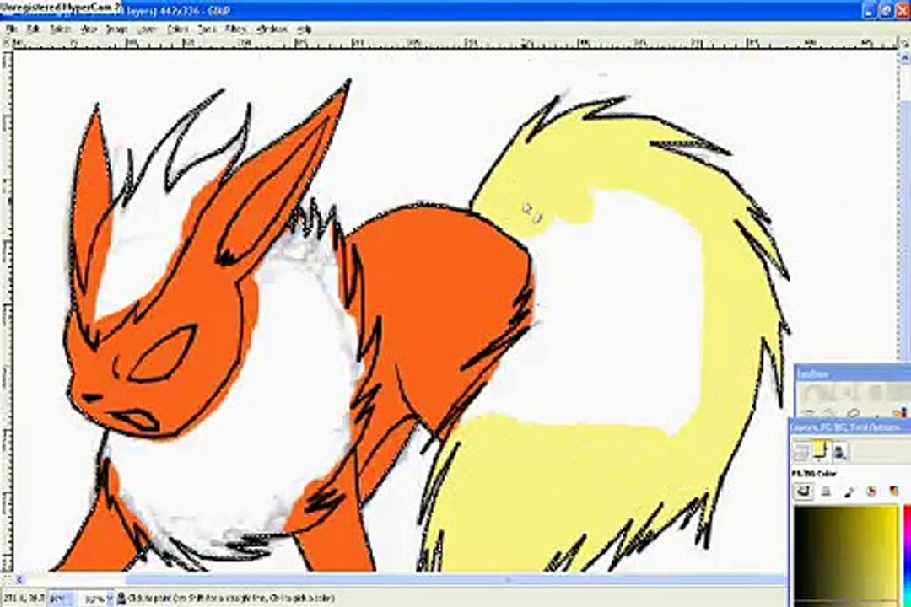Switch to the FG/BG Color tab
911x607 pixels.
point(820,451)
